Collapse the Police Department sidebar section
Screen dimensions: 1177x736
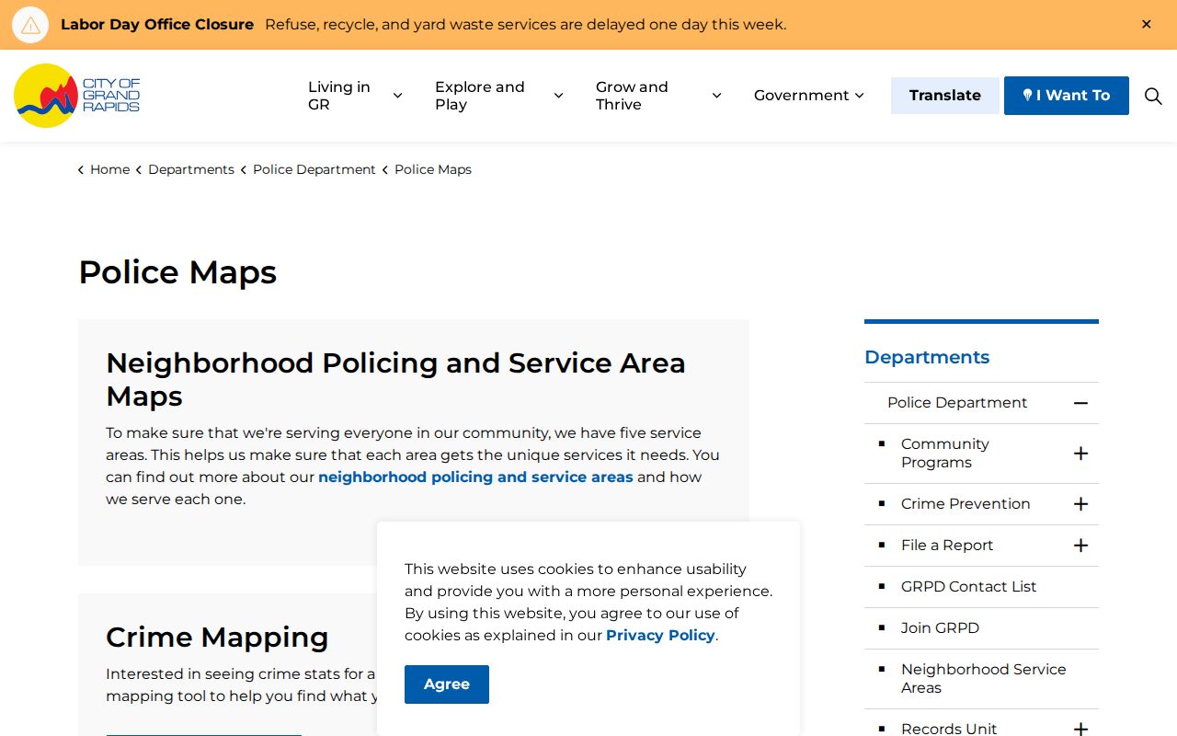(1080, 403)
